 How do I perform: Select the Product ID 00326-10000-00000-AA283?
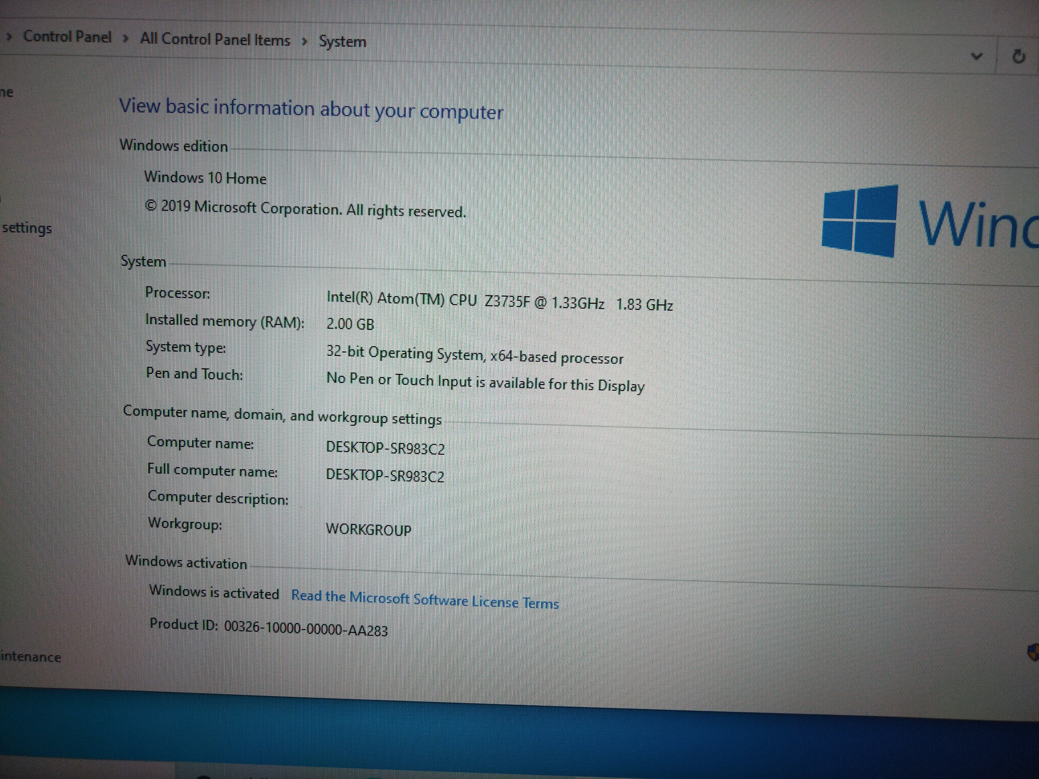[269, 627]
